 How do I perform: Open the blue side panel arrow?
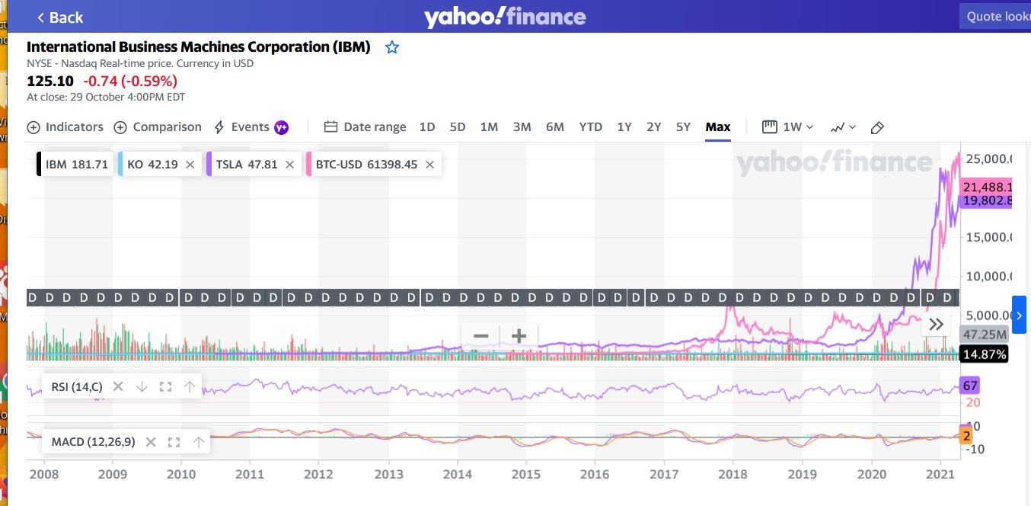(1019, 315)
